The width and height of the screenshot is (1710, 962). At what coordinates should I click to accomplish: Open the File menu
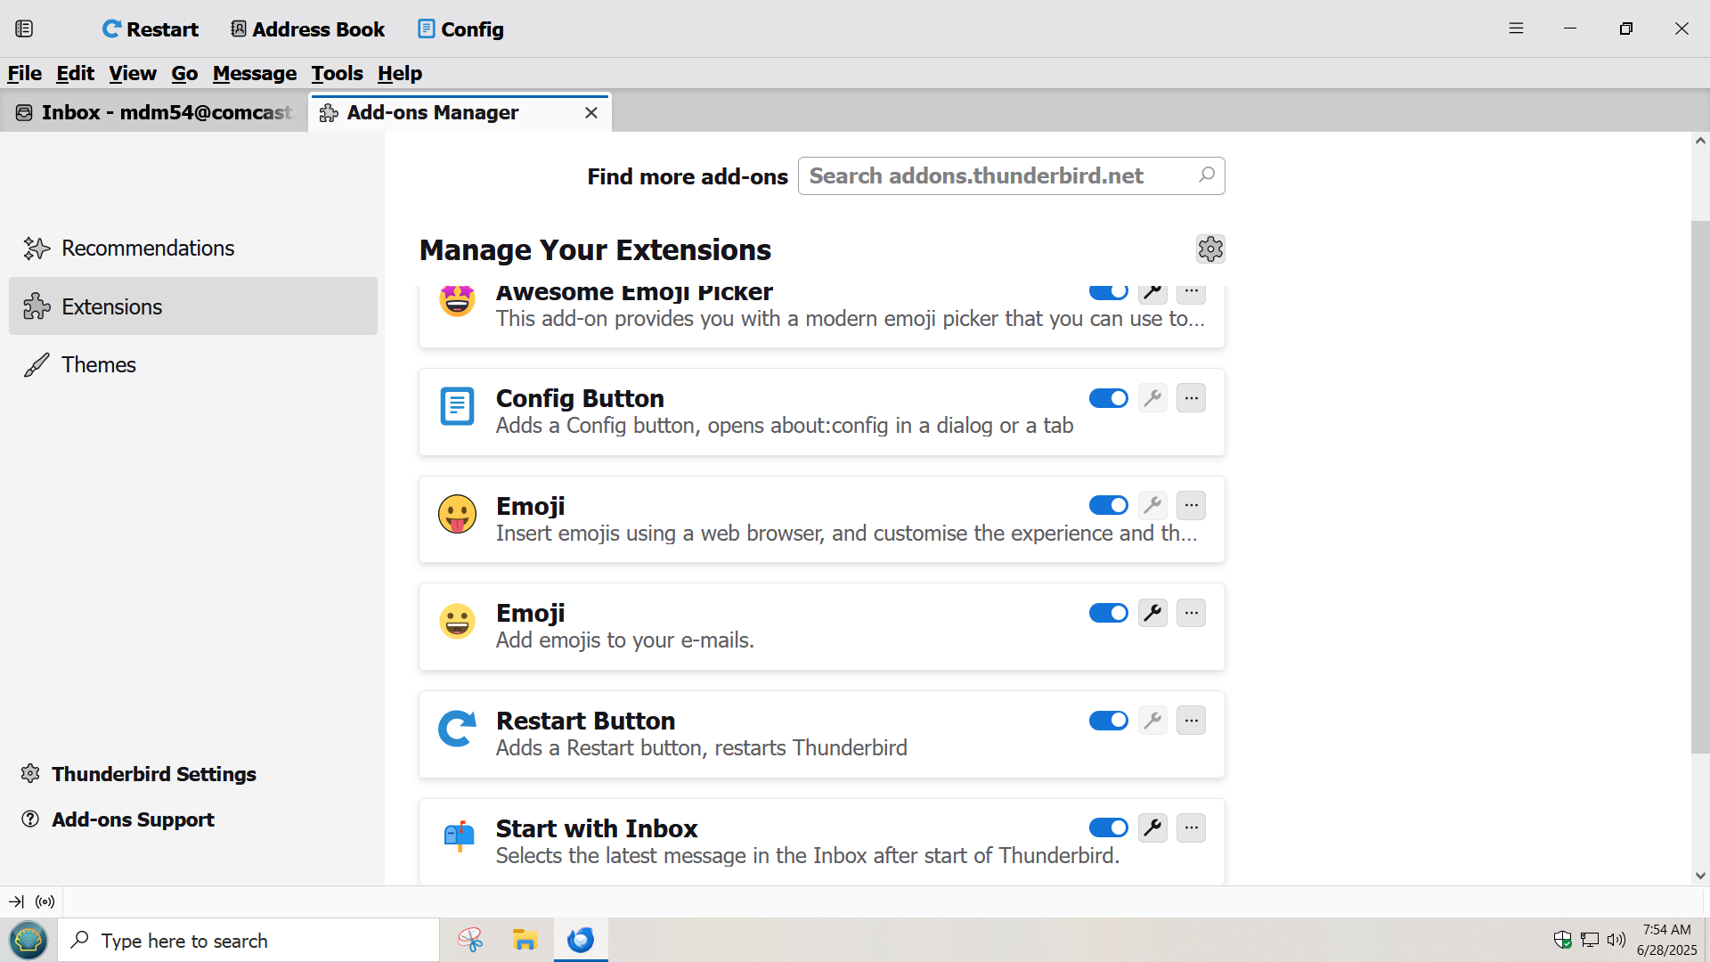click(25, 73)
